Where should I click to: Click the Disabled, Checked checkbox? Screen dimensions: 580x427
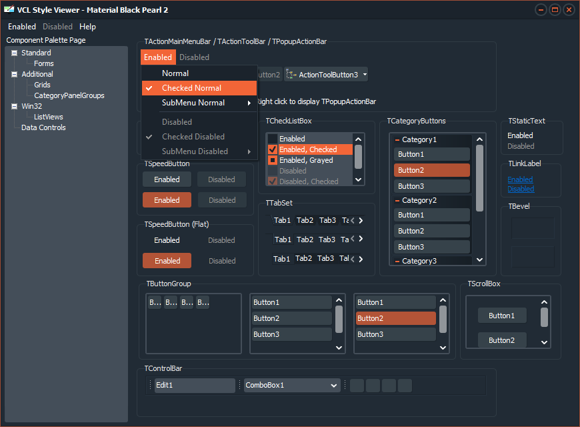pos(273,181)
